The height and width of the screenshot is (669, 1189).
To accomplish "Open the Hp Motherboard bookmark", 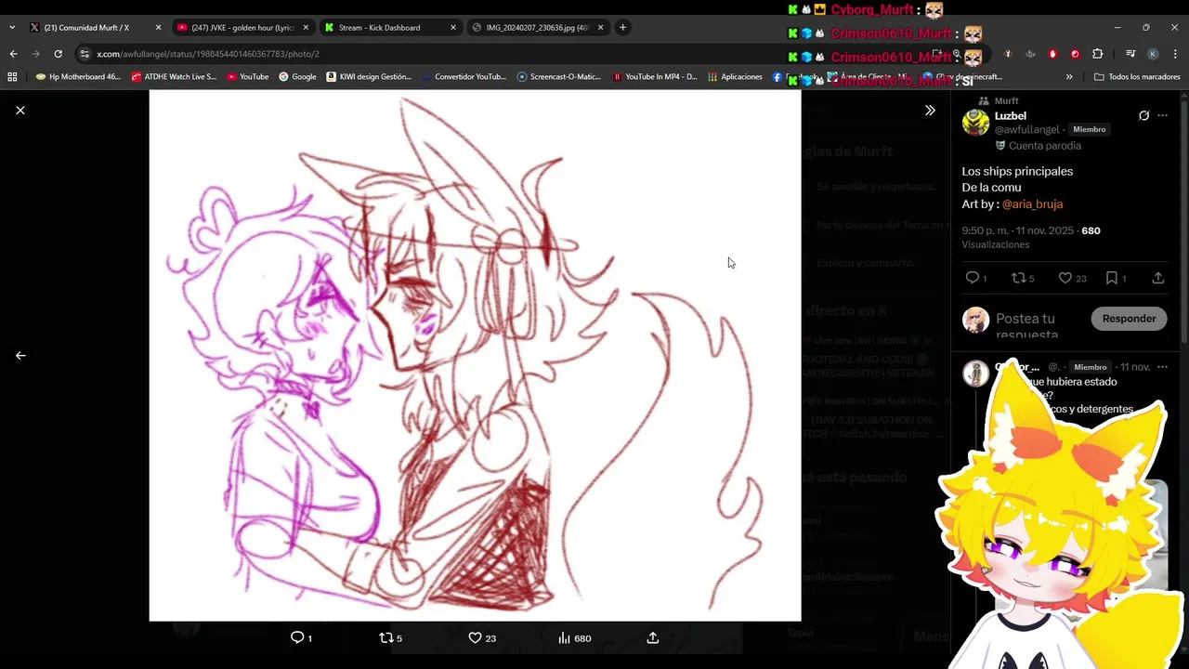I will pos(78,76).
